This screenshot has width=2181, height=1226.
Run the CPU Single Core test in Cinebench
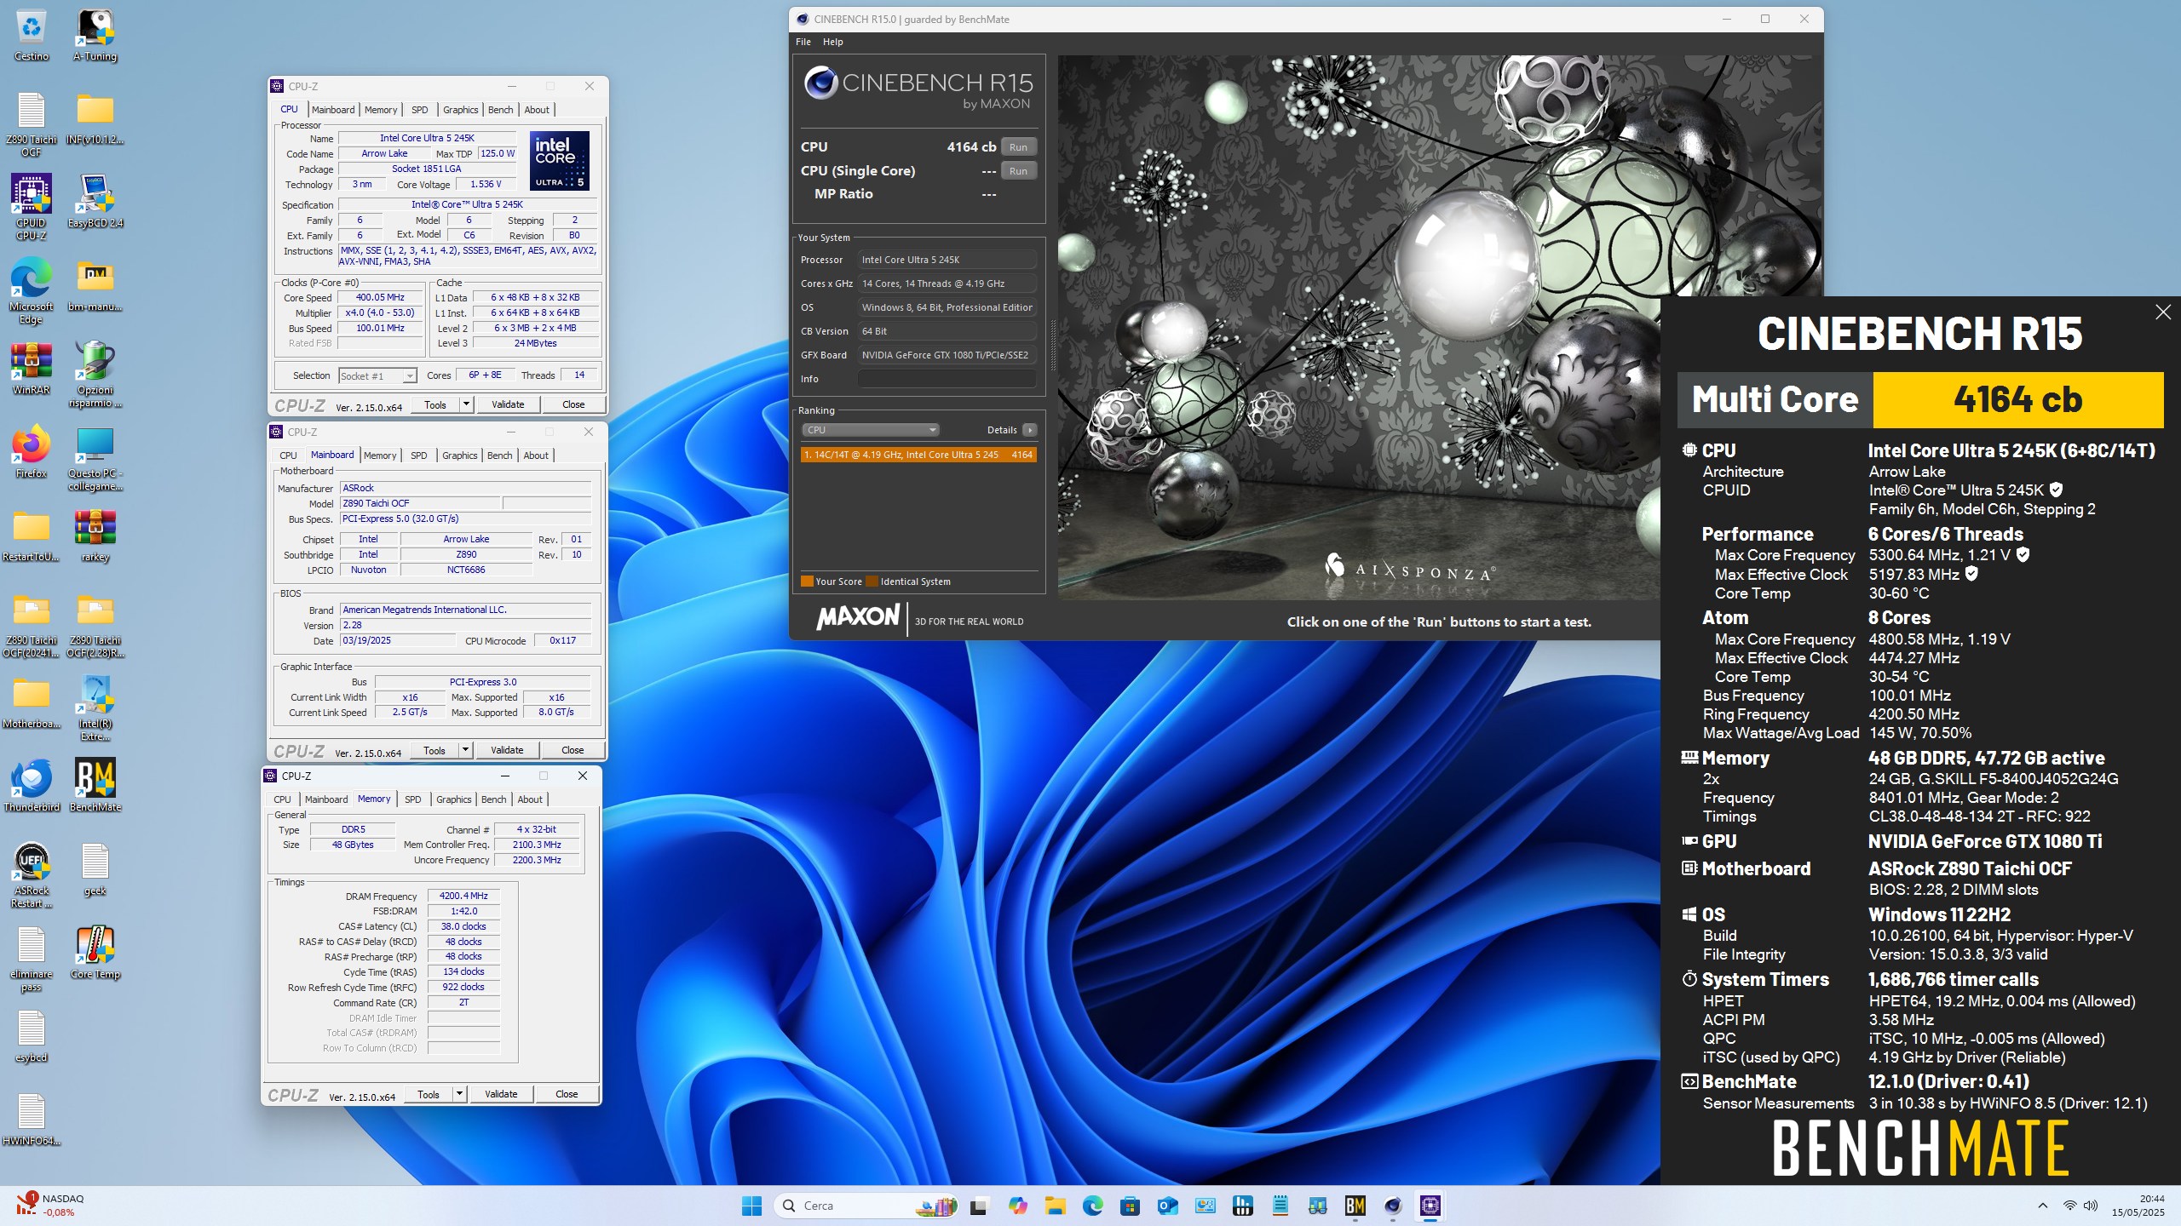pyautogui.click(x=1018, y=171)
